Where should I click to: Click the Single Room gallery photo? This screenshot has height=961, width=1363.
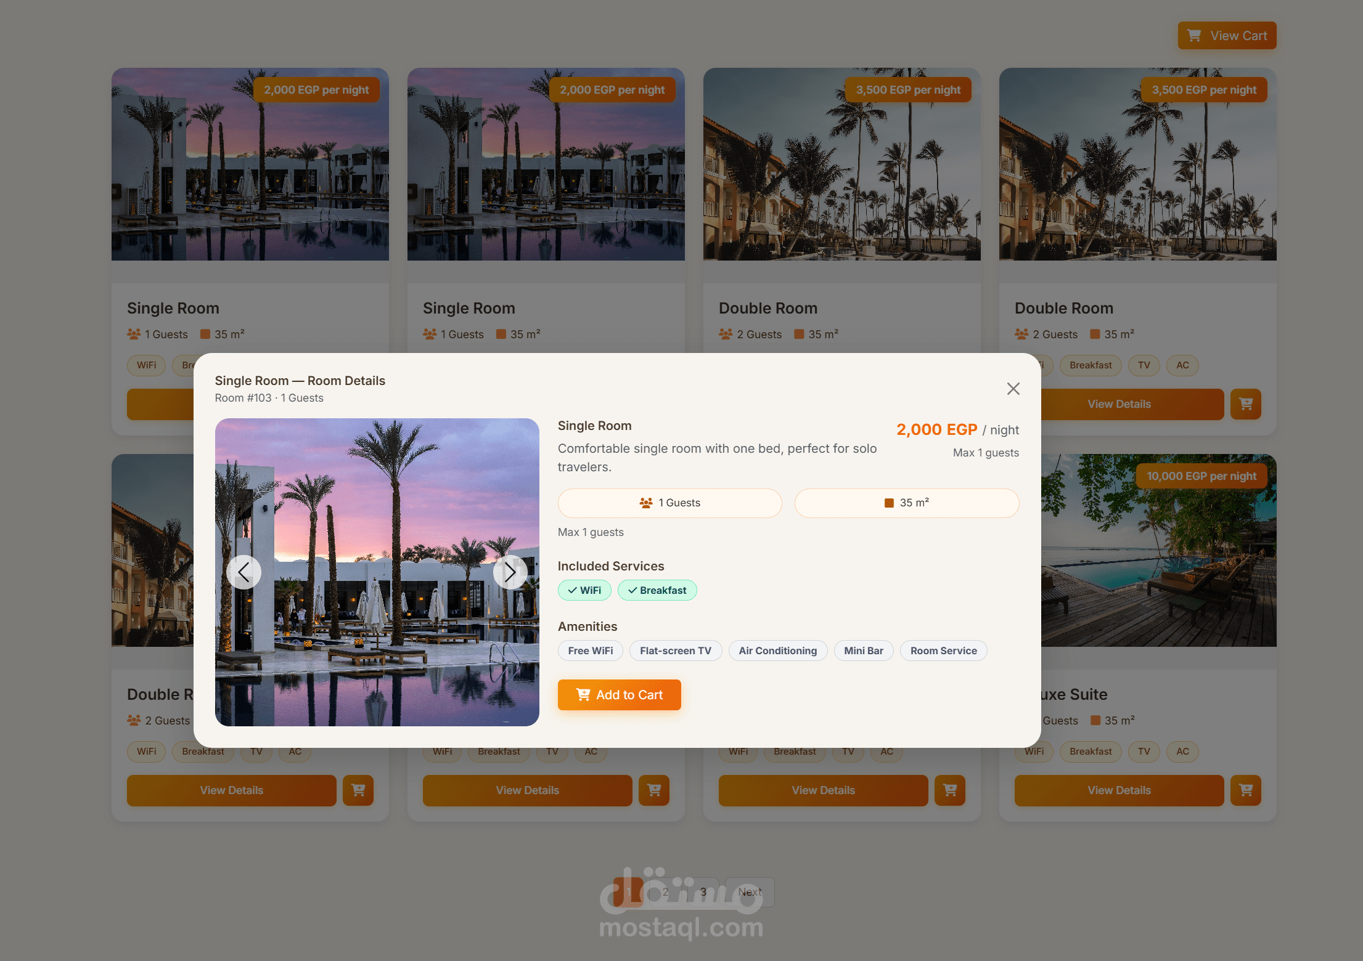pyautogui.click(x=377, y=572)
